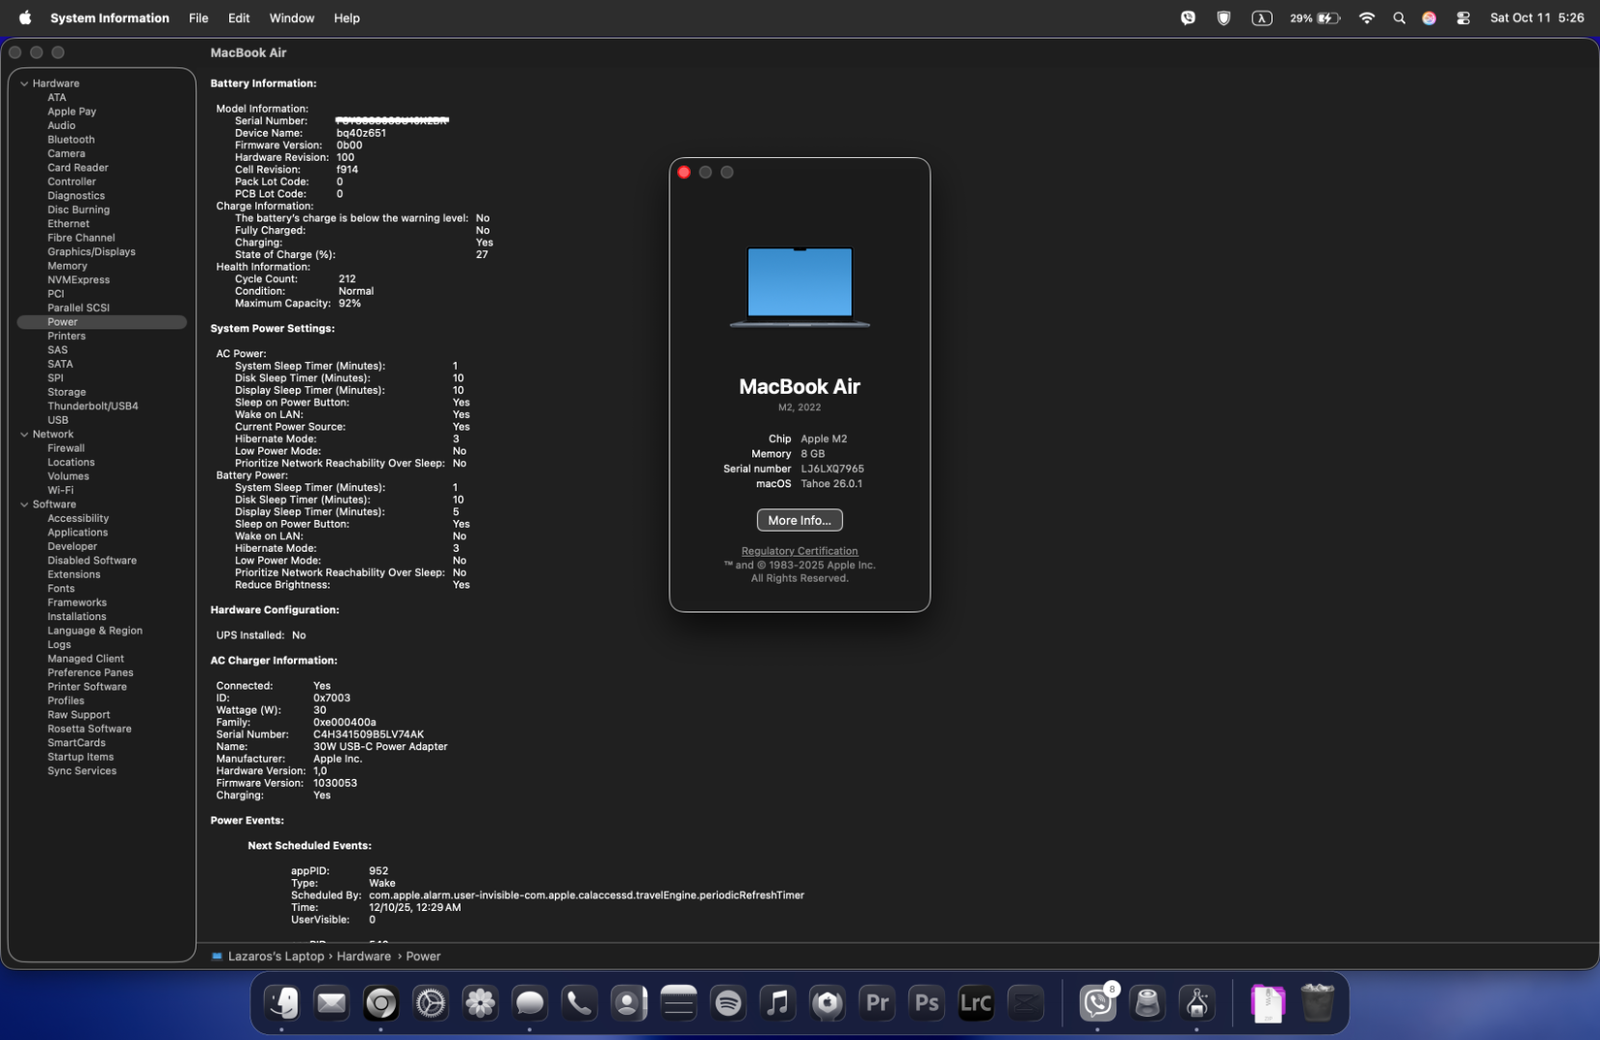Screen dimensions: 1600x1040
Task: Click the Viber icon in the dock
Action: (1097, 1003)
